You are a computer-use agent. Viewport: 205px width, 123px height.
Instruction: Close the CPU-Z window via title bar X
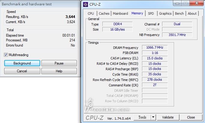click(x=197, y=3)
